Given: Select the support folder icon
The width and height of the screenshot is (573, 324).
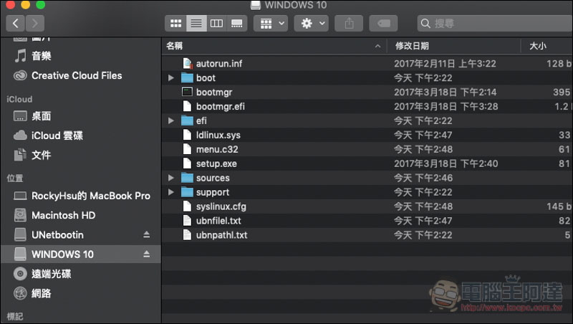Looking at the screenshot, I should (187, 192).
